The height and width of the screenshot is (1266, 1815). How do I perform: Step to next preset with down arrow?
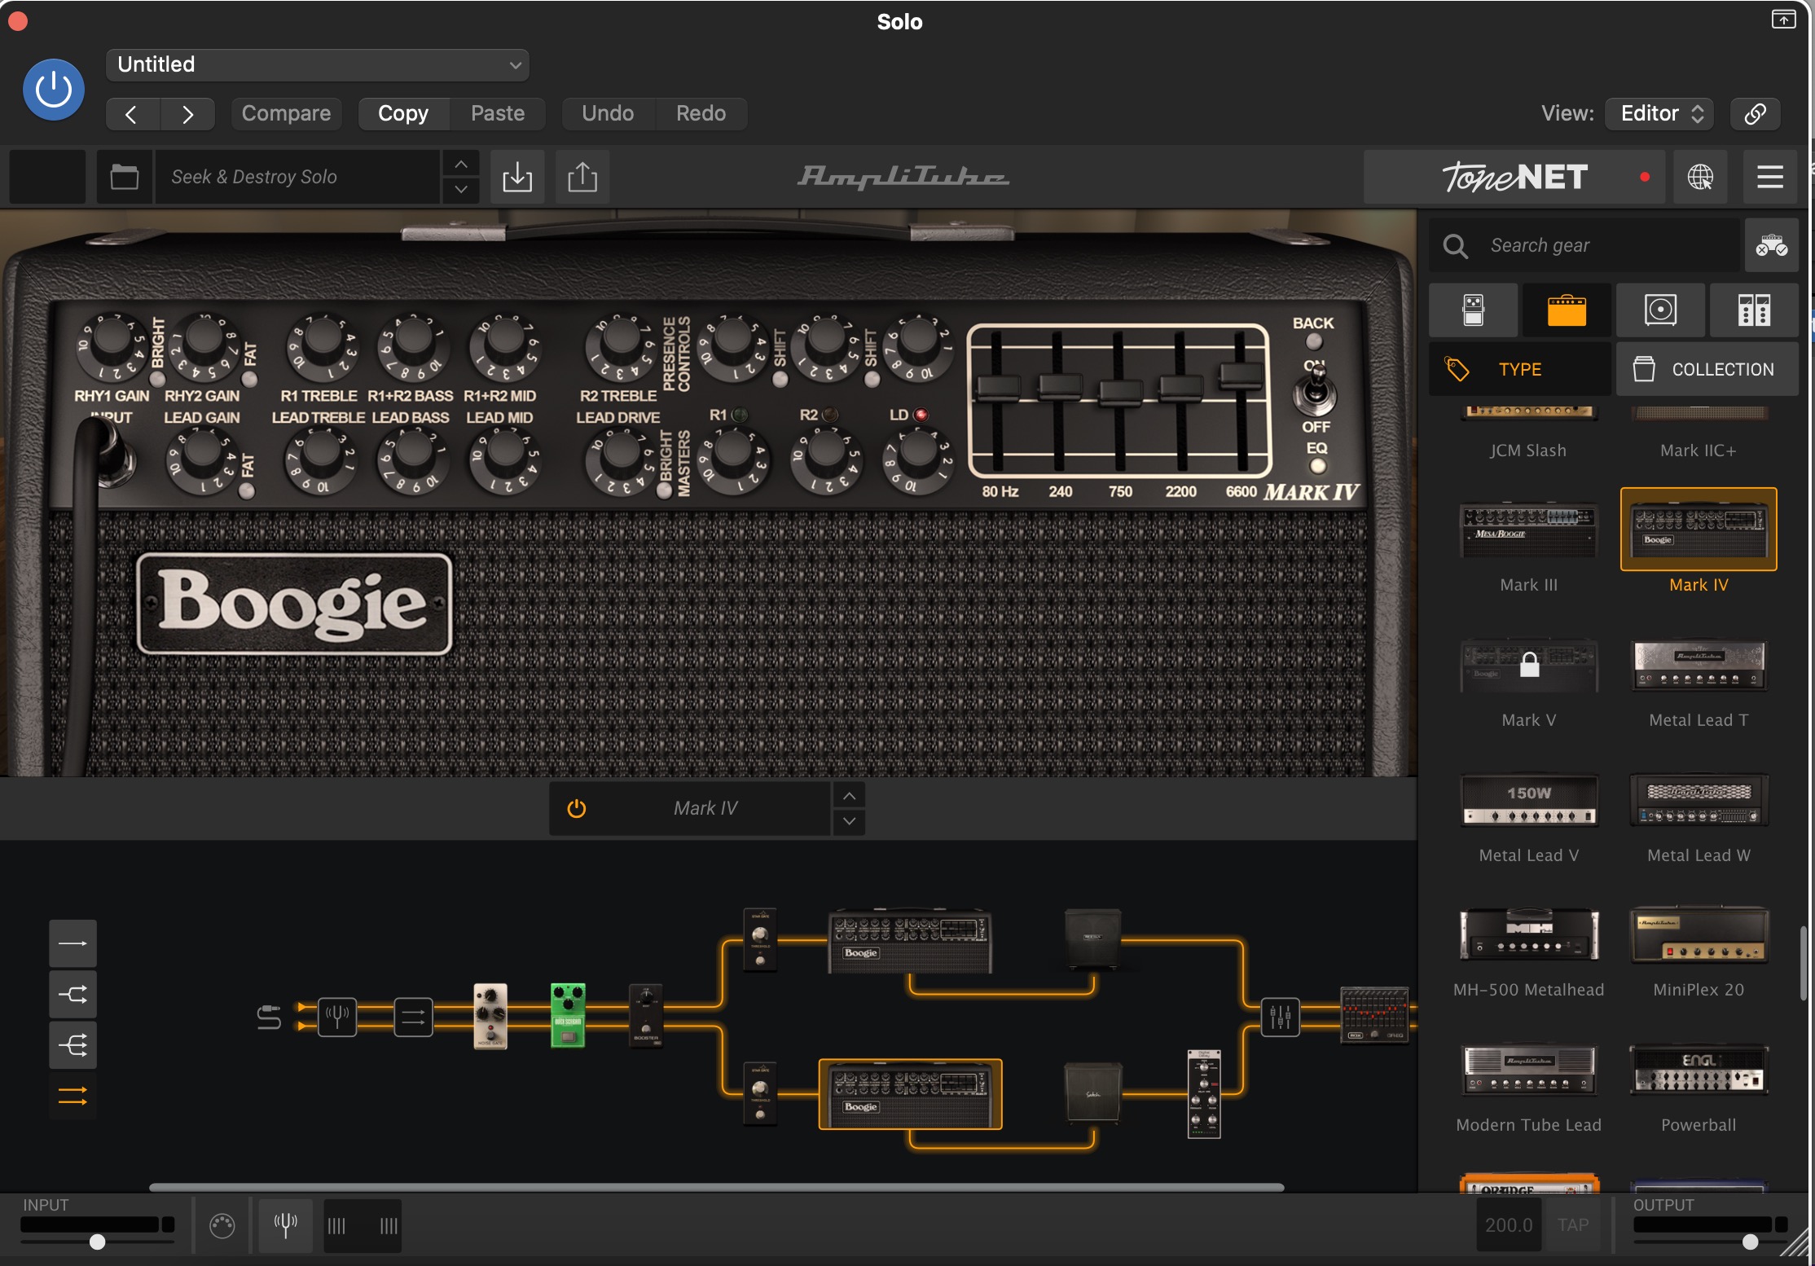[461, 189]
